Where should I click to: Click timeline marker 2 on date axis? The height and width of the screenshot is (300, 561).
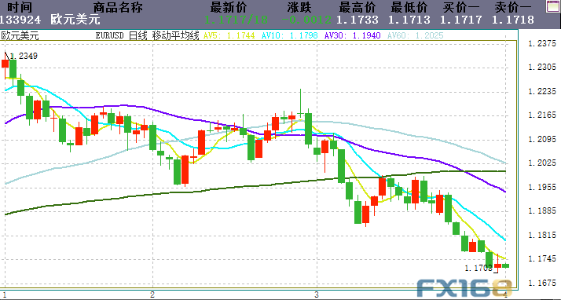coord(152,295)
